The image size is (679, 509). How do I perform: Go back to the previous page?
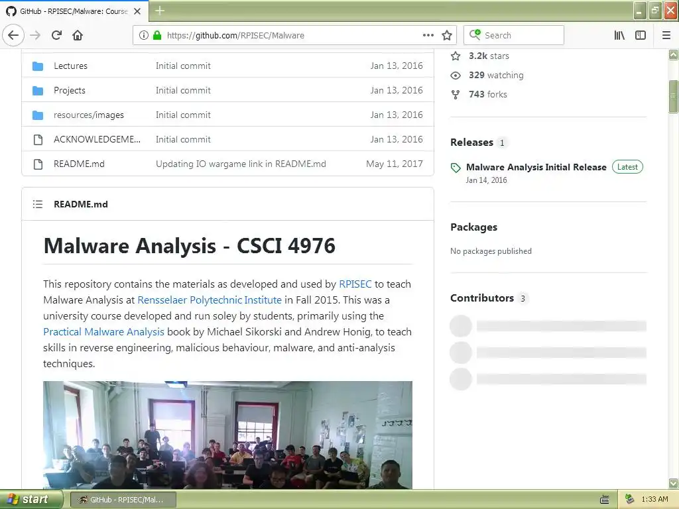13,35
